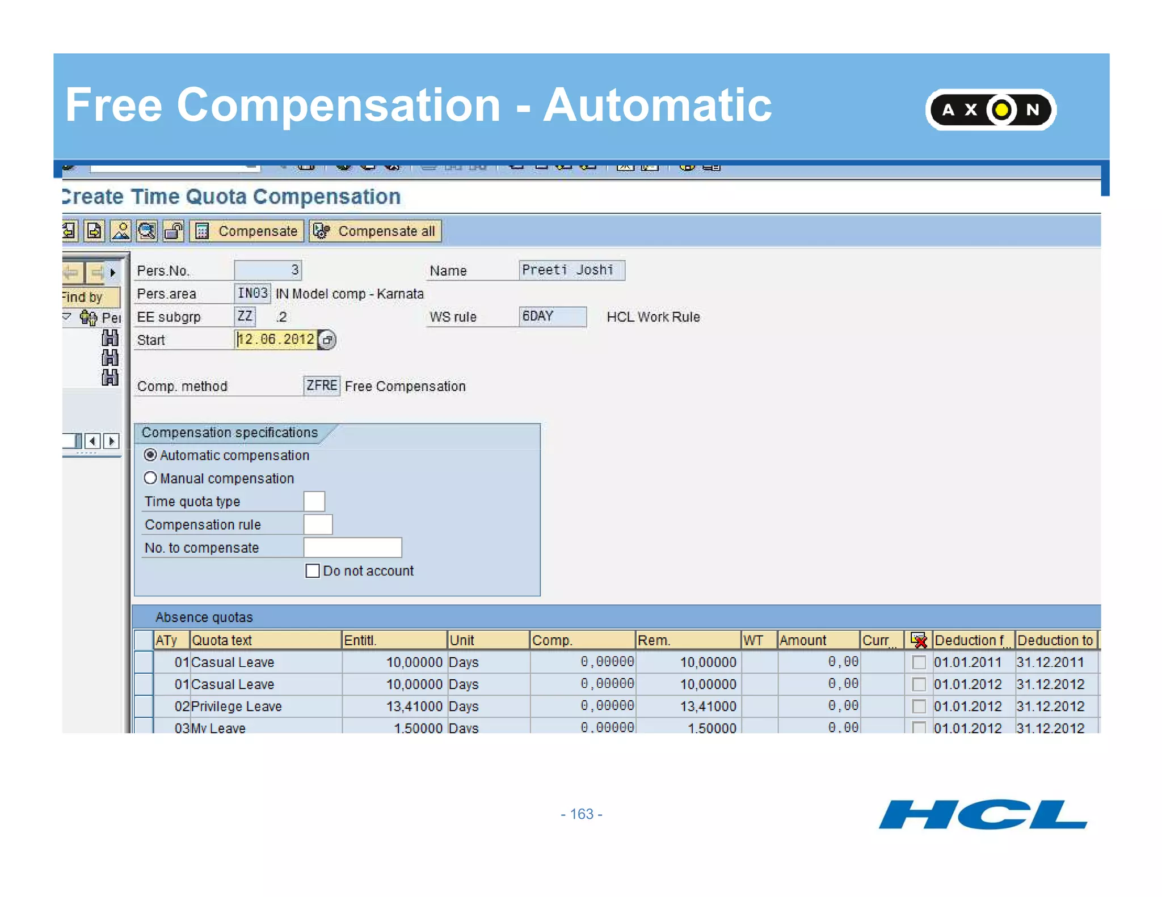This screenshot has height=897, width=1162.
Task: Click the EE subgrp field ZZ
Action: click(245, 316)
